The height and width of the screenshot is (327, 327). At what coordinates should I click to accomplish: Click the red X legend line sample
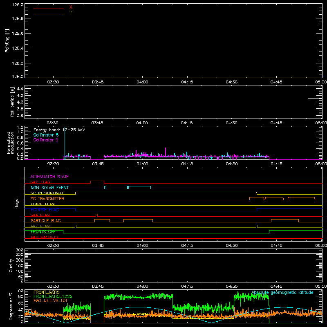click(48, 9)
